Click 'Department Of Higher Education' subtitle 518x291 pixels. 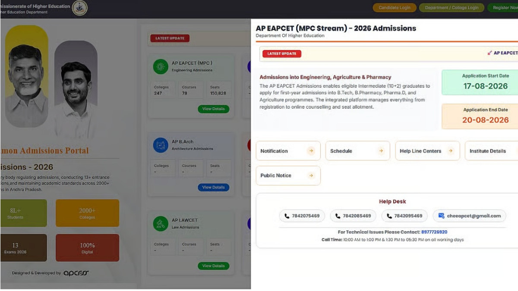290,36
